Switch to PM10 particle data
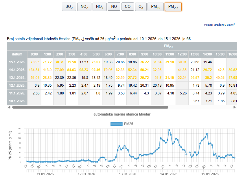243x186 pixels. click(155, 7)
